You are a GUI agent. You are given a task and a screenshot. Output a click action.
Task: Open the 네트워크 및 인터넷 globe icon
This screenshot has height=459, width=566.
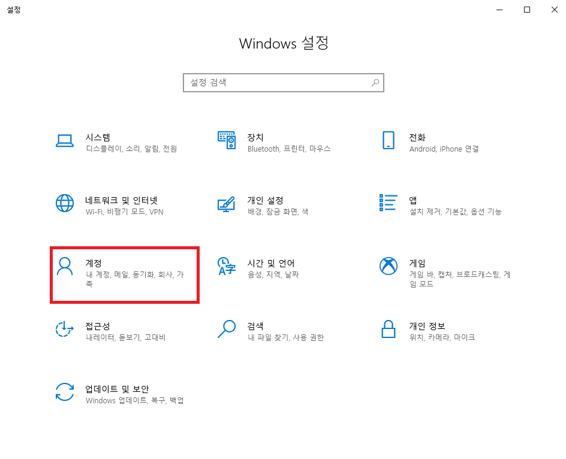(x=65, y=204)
